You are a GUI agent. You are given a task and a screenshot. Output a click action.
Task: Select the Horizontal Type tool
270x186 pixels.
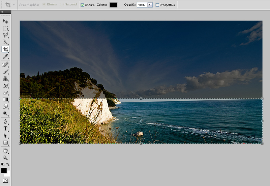(x=5, y=128)
